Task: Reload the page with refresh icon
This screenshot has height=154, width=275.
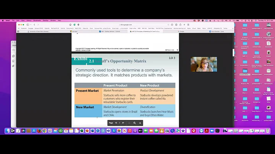Action: pyautogui.click(x=168, y=25)
